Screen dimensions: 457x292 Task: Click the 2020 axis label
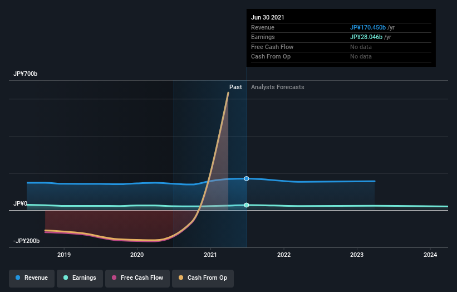click(137, 255)
